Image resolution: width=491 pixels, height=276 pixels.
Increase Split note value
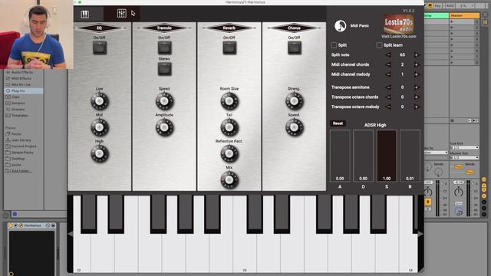(x=416, y=54)
